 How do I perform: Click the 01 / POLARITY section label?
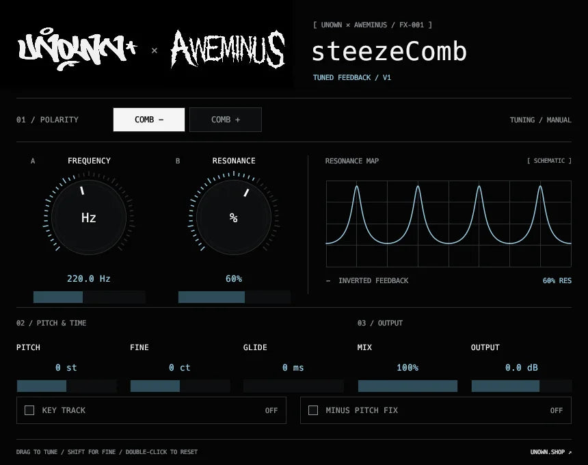(47, 120)
